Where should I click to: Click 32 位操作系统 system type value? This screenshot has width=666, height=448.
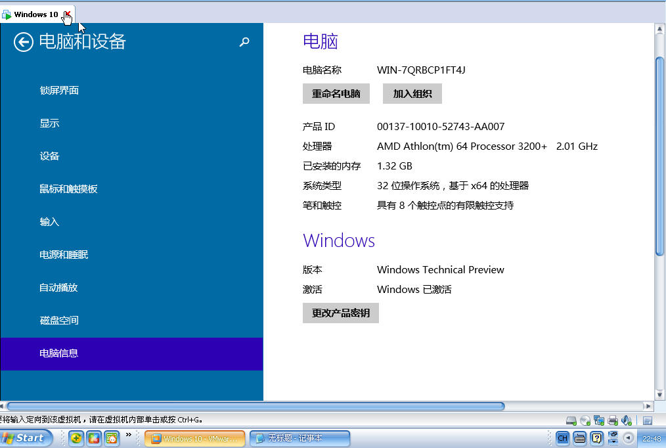coord(453,185)
